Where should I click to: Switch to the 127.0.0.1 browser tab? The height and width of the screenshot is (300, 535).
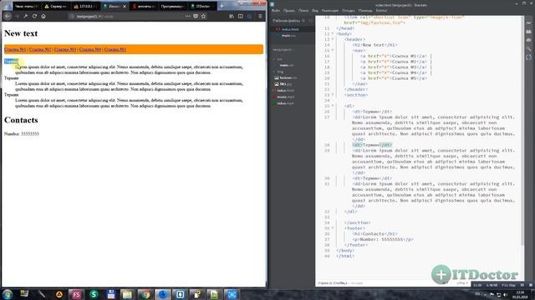click(x=85, y=6)
